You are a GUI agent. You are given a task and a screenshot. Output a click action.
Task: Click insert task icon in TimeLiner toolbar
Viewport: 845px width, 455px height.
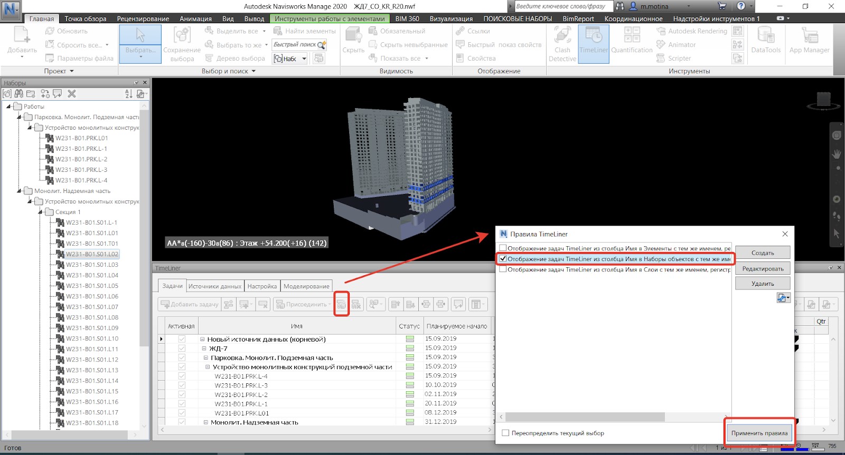pyautogui.click(x=228, y=304)
